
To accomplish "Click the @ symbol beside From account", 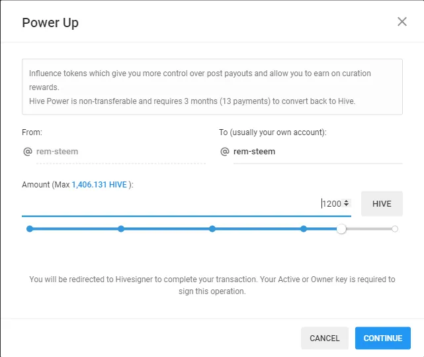I will pos(28,152).
